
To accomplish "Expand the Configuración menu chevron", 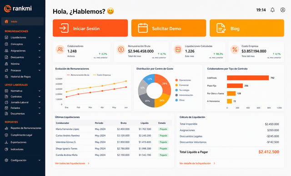I will tap(40, 160).
